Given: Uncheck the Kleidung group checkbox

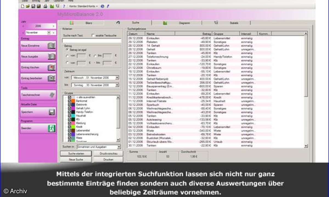Looking at the screenshot, I should pyautogui.click(x=69, y=123).
